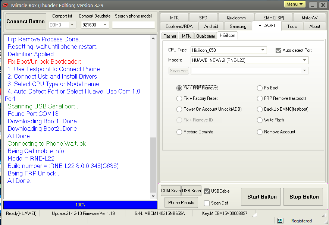Select Power On Account Unlock(ADB) option

(x=179, y=109)
